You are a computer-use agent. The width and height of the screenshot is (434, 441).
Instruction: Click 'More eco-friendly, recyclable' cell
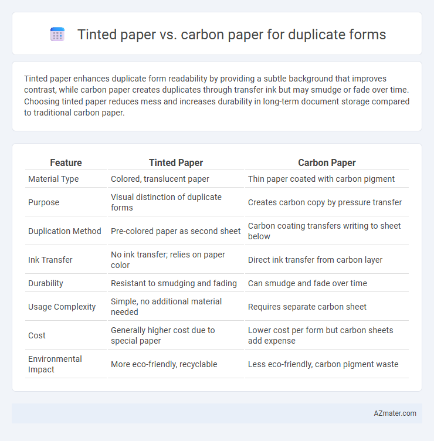(164, 364)
